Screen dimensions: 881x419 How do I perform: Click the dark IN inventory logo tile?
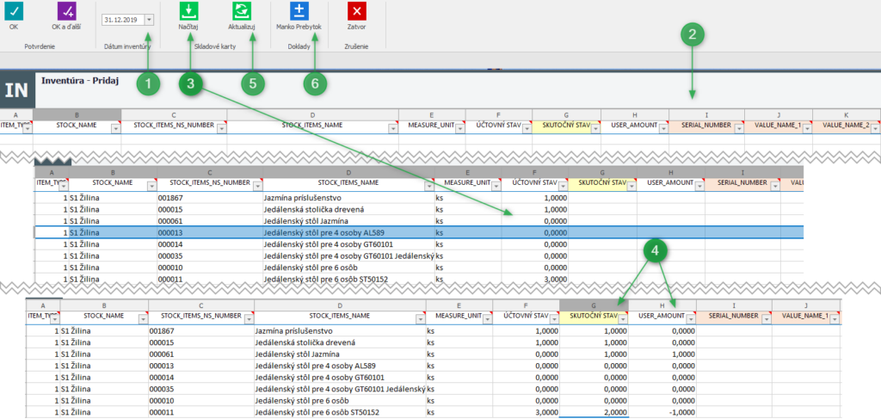click(17, 89)
